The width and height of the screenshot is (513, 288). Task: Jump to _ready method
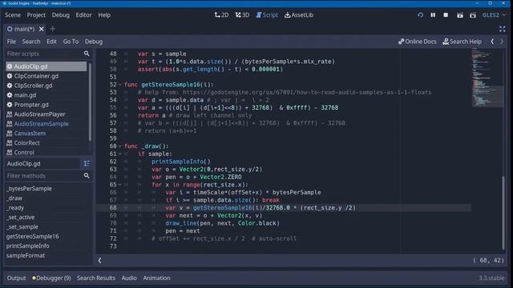[x=15, y=208]
